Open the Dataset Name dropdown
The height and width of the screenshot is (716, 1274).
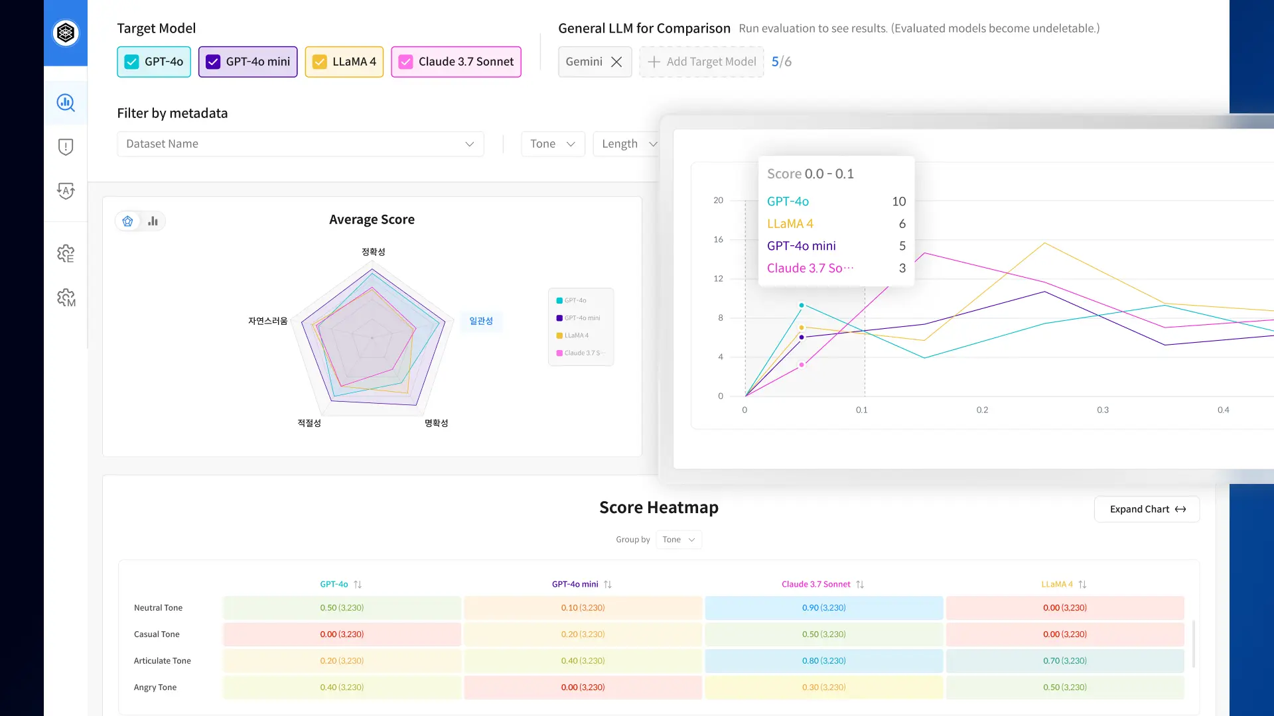coord(300,144)
